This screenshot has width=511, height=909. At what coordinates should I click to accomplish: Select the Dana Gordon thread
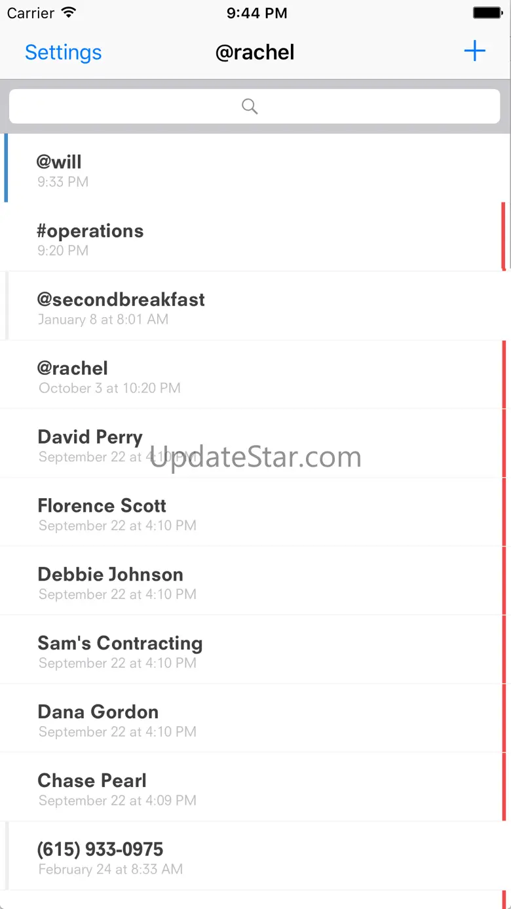coord(255,720)
